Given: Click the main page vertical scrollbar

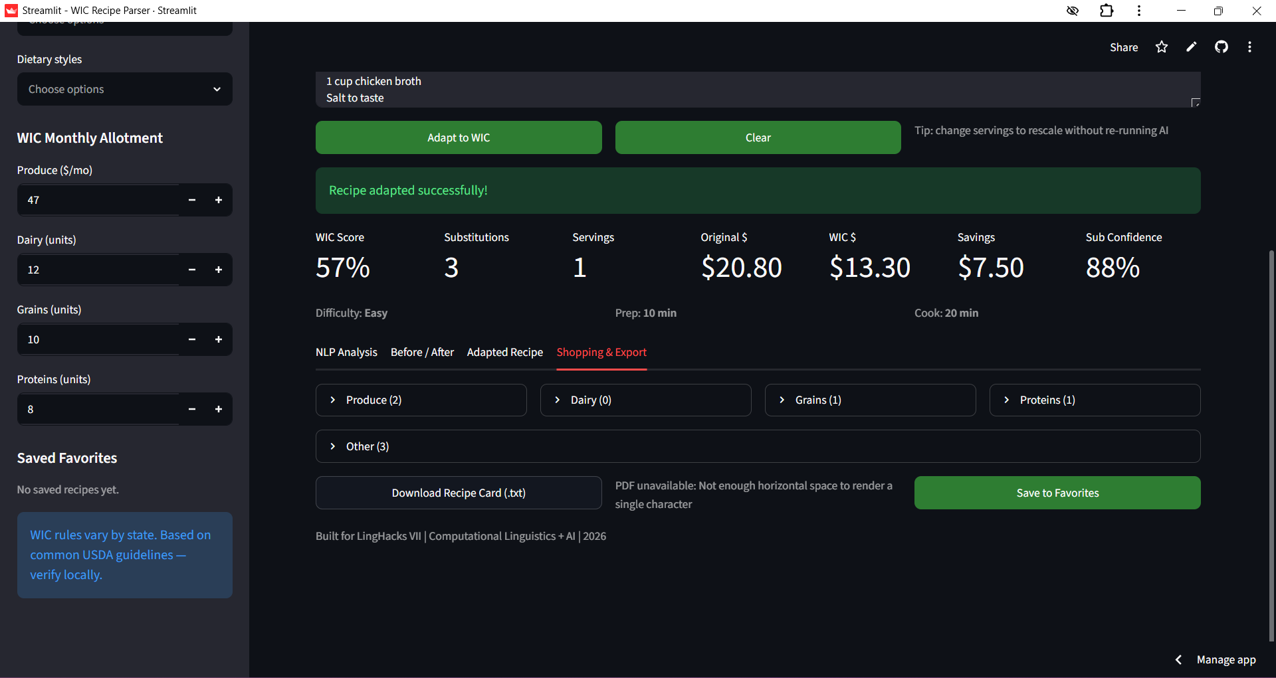Looking at the screenshot, I should pyautogui.click(x=1271, y=445).
